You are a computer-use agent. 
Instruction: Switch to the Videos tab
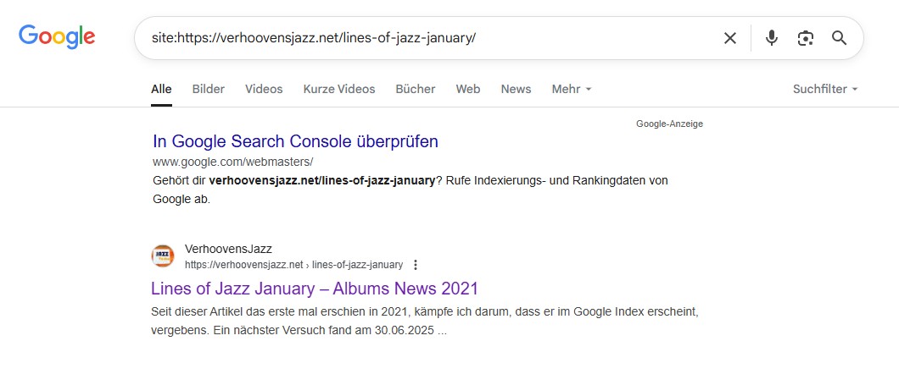coord(264,89)
